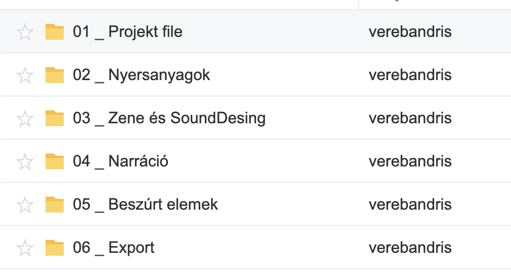Click the 05 _ Beszúrt elemek name
The width and height of the screenshot is (511, 275).
[x=145, y=205]
